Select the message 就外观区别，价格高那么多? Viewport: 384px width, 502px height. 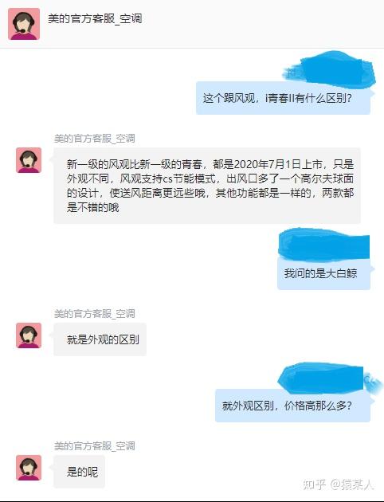293,406
